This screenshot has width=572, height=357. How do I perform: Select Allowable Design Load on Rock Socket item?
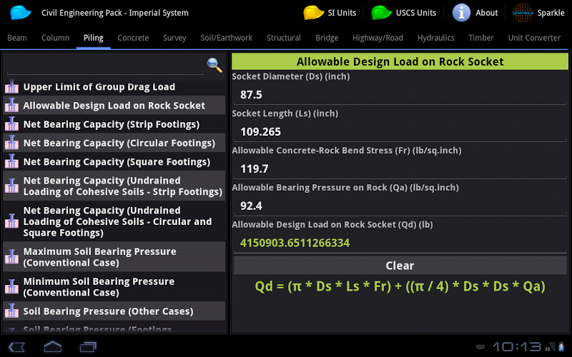coord(114,105)
